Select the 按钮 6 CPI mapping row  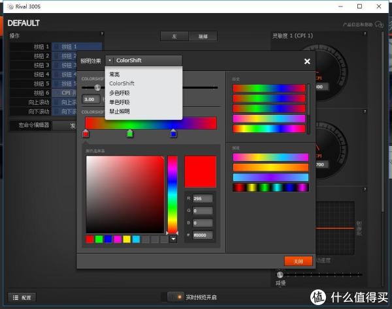(43, 93)
